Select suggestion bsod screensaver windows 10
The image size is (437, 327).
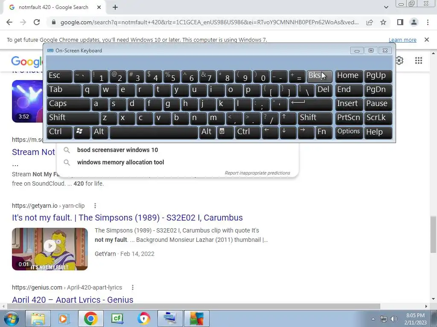(178, 150)
